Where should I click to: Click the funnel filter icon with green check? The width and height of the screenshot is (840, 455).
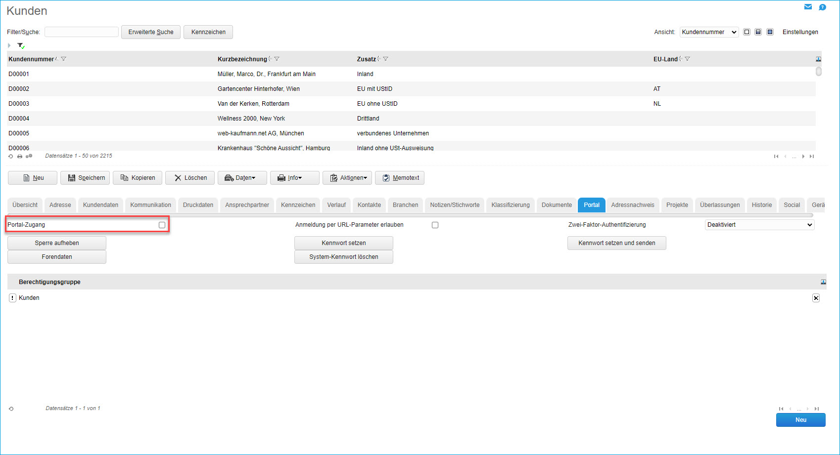click(21, 45)
